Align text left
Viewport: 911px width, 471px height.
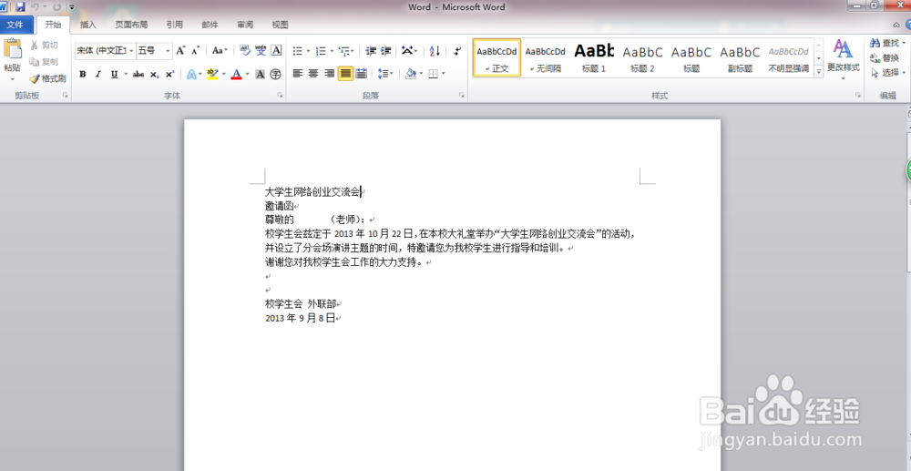pyautogui.click(x=298, y=74)
